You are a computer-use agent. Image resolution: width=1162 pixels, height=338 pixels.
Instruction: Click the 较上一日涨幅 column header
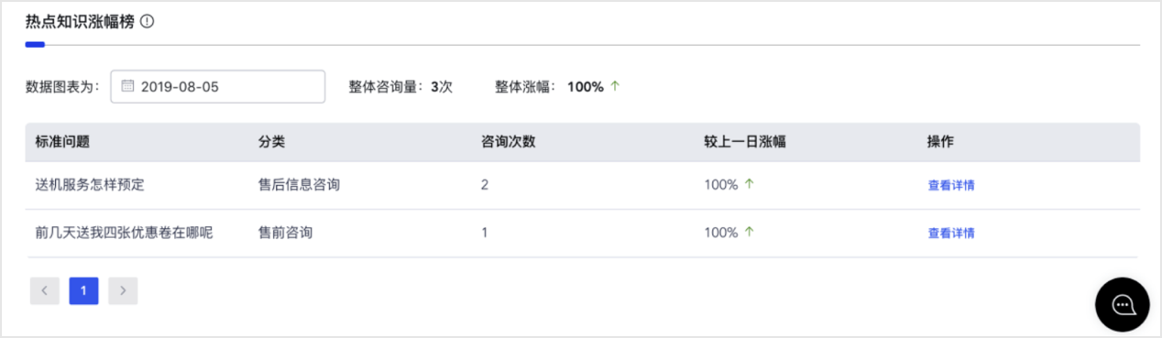(745, 142)
